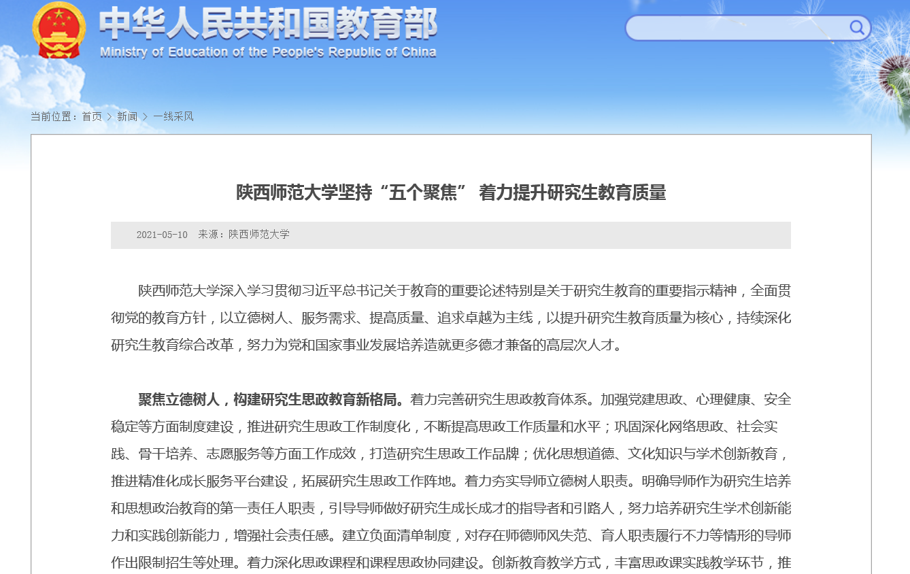910x574 pixels.
Task: Click the line beginning 推进精准化成长服务平台建设
Action: coord(451,481)
